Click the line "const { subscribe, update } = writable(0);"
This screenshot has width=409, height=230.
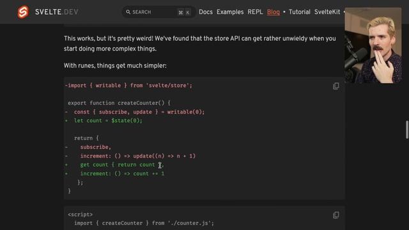pos(139,112)
